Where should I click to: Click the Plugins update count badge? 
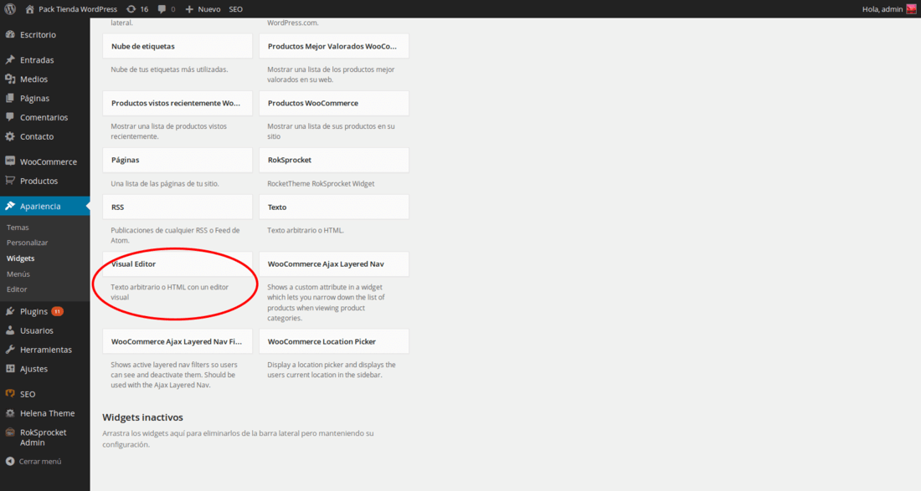coord(58,311)
